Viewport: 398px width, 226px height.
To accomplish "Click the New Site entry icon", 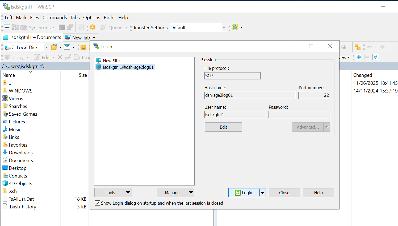I will 99,60.
